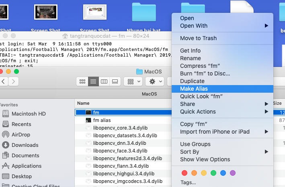Open AirDrop from the sidebar
Screen dimensions: 285x187
21,134
